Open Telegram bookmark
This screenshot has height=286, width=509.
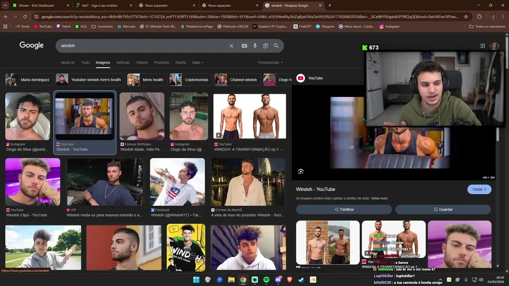coord(325,27)
